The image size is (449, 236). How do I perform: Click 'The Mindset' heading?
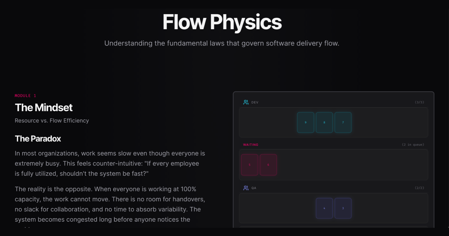(44, 108)
